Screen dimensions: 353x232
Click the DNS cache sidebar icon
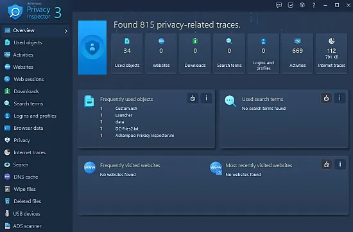tap(7, 177)
